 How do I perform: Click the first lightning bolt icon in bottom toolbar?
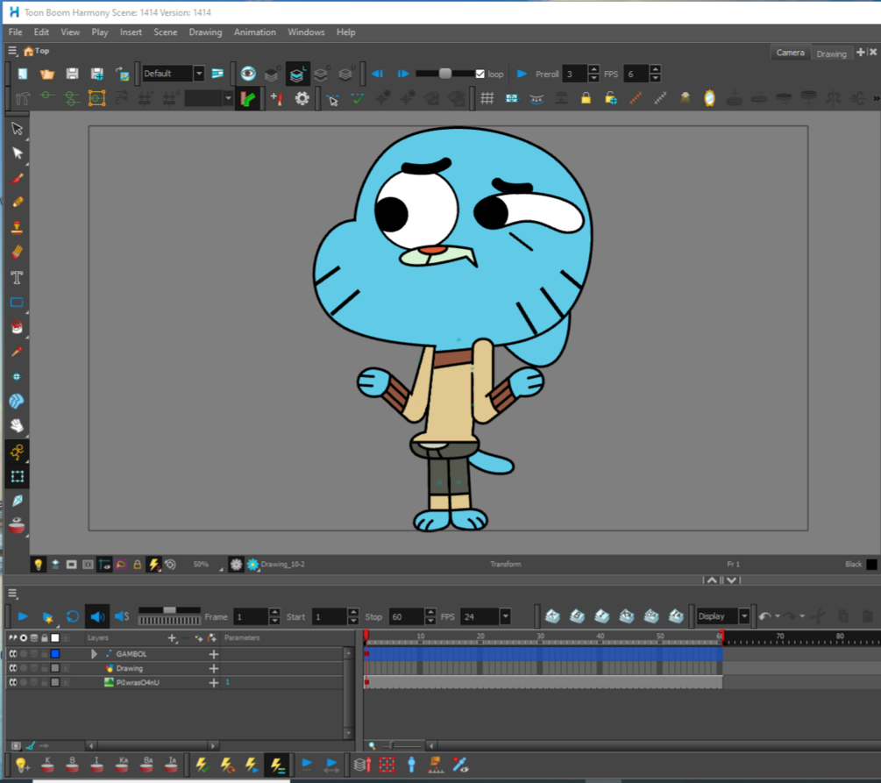point(202,765)
